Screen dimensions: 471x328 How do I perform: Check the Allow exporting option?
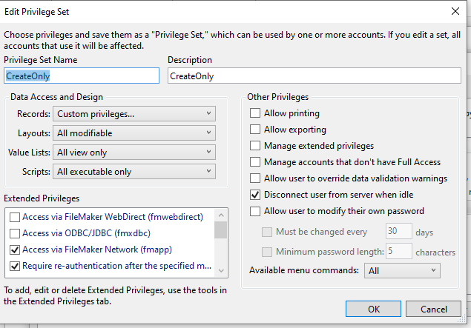coord(256,130)
